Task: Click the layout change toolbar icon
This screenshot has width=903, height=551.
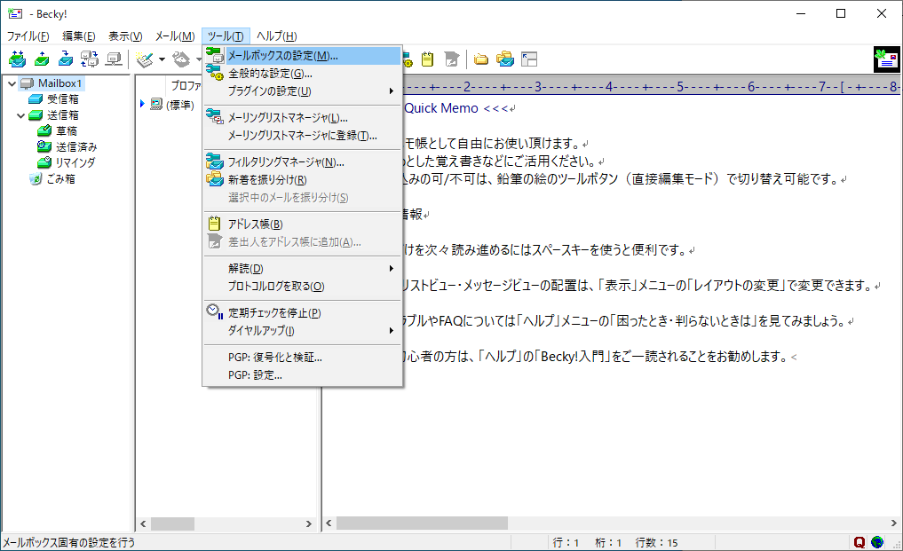Action: [529, 59]
